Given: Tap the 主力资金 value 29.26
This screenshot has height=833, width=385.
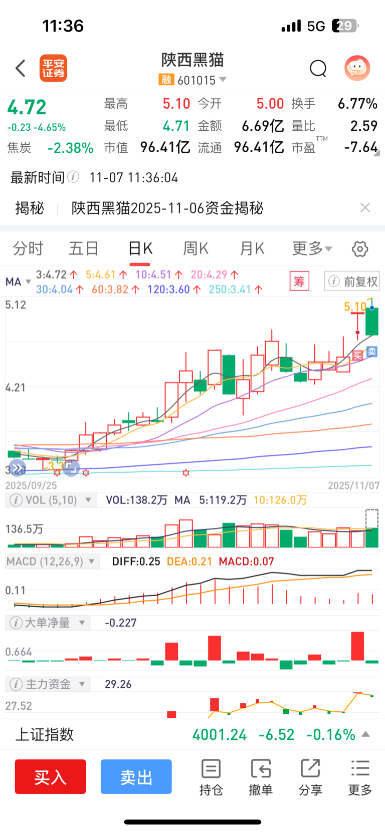Looking at the screenshot, I should click(118, 684).
